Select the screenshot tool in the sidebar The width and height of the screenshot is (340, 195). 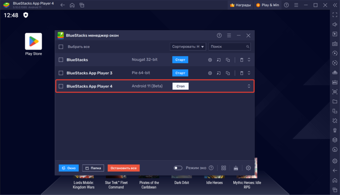click(x=335, y=92)
